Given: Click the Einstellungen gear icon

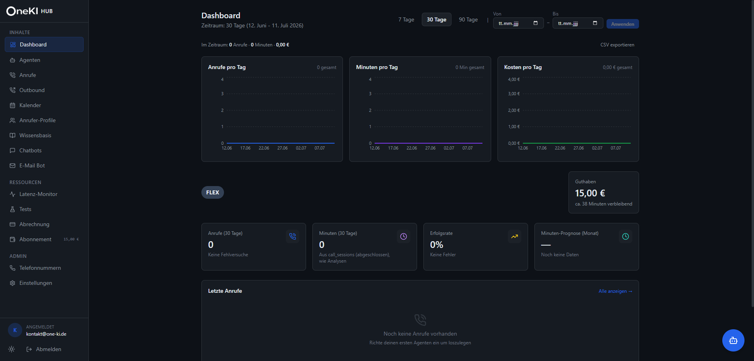Looking at the screenshot, I should 12,283.
